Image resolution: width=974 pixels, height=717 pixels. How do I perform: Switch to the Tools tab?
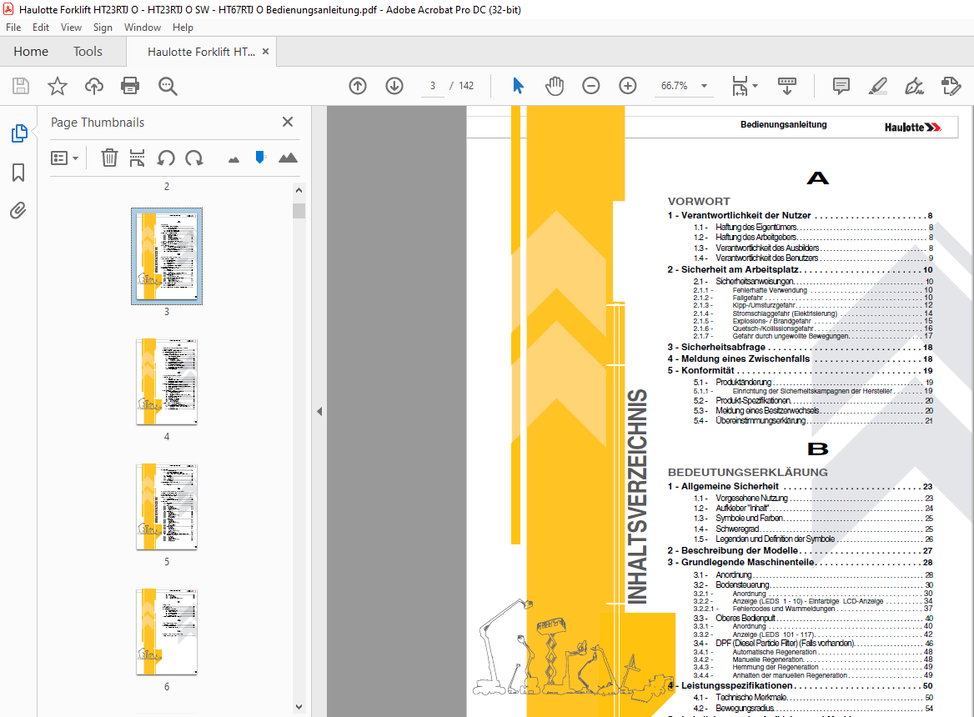pos(88,52)
